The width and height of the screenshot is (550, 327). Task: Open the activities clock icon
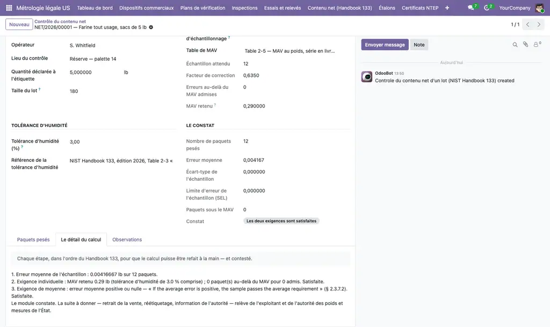tap(487, 8)
